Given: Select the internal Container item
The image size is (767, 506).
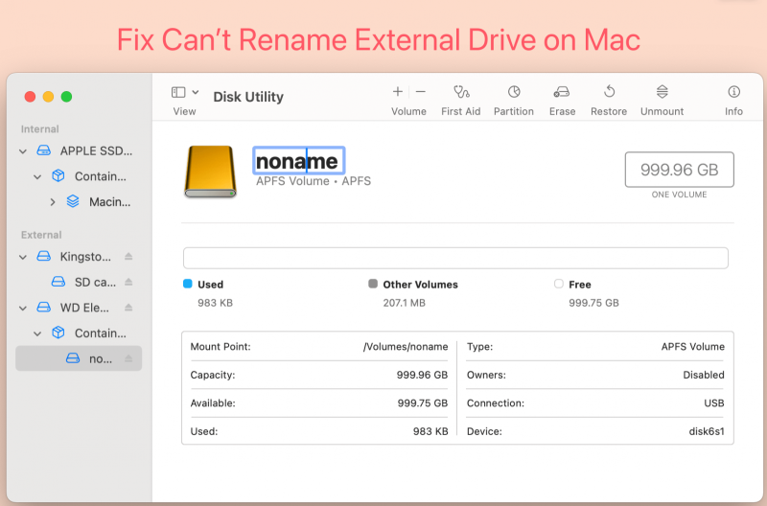Looking at the screenshot, I should 100,176.
